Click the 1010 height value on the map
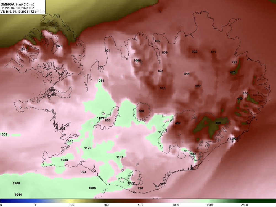 [x=24, y=49]
